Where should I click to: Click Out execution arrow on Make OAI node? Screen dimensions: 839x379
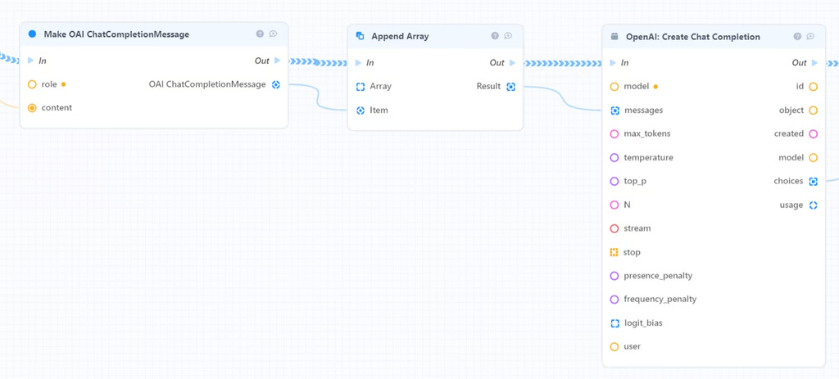(278, 61)
